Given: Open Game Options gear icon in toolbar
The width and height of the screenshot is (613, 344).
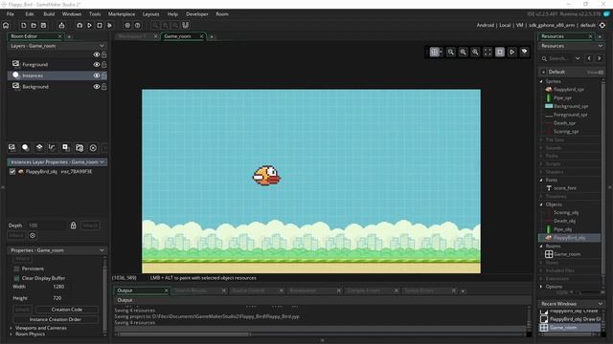Looking at the screenshot, I should point(127,26).
